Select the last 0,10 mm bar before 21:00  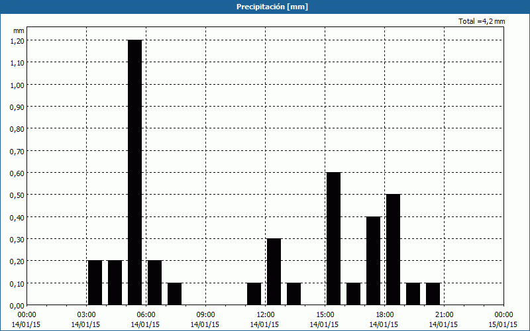[433, 294]
